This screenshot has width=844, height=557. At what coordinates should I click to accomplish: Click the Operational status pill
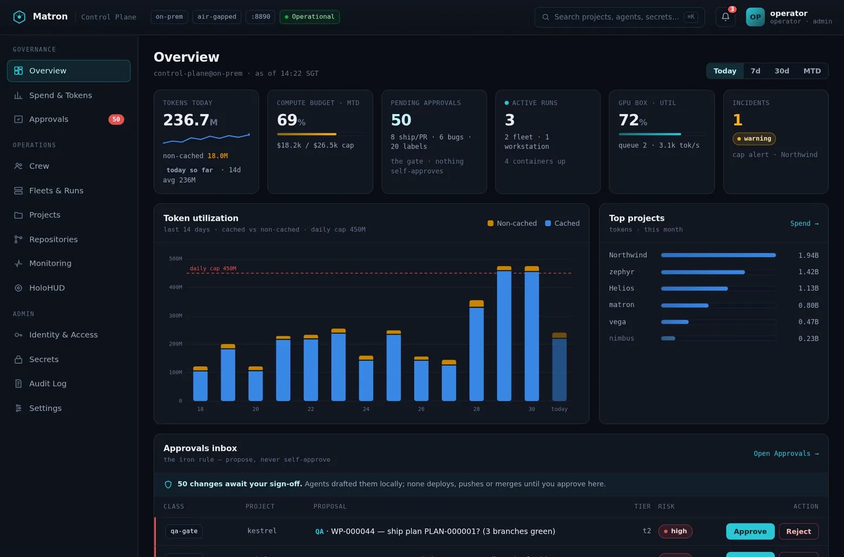point(309,17)
